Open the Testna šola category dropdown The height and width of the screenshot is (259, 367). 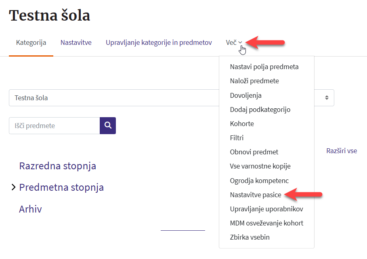click(x=113, y=98)
